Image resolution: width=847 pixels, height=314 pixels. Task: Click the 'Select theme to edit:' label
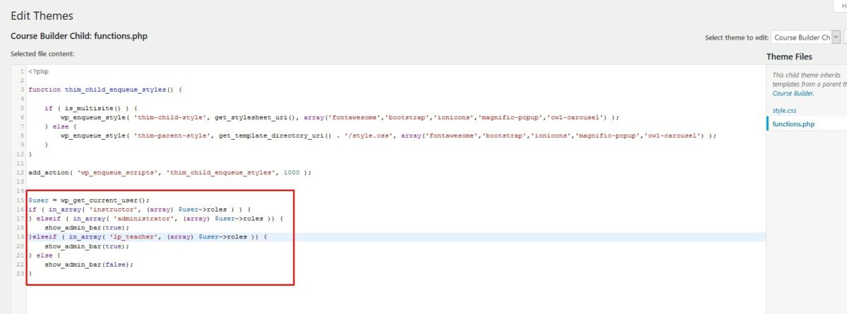[736, 38]
